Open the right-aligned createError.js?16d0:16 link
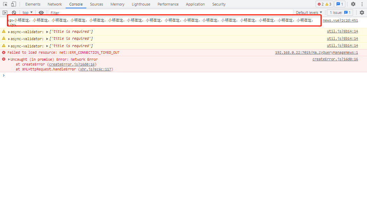The width and height of the screenshot is (367, 218). coord(335,59)
